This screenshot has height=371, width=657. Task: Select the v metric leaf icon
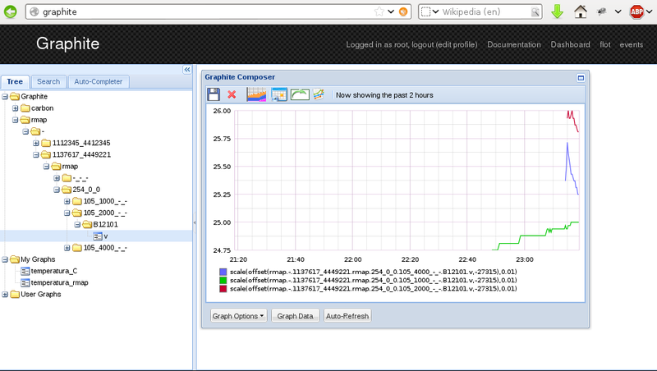(x=98, y=236)
